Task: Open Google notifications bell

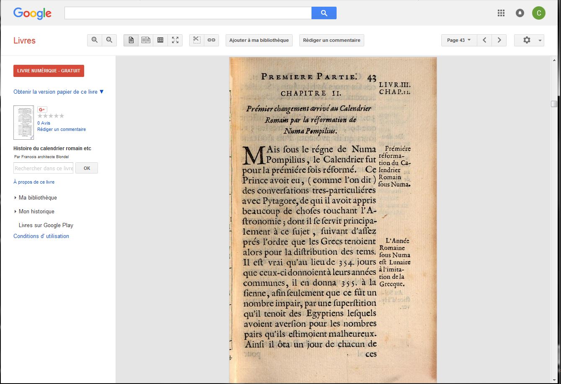Action: [520, 13]
